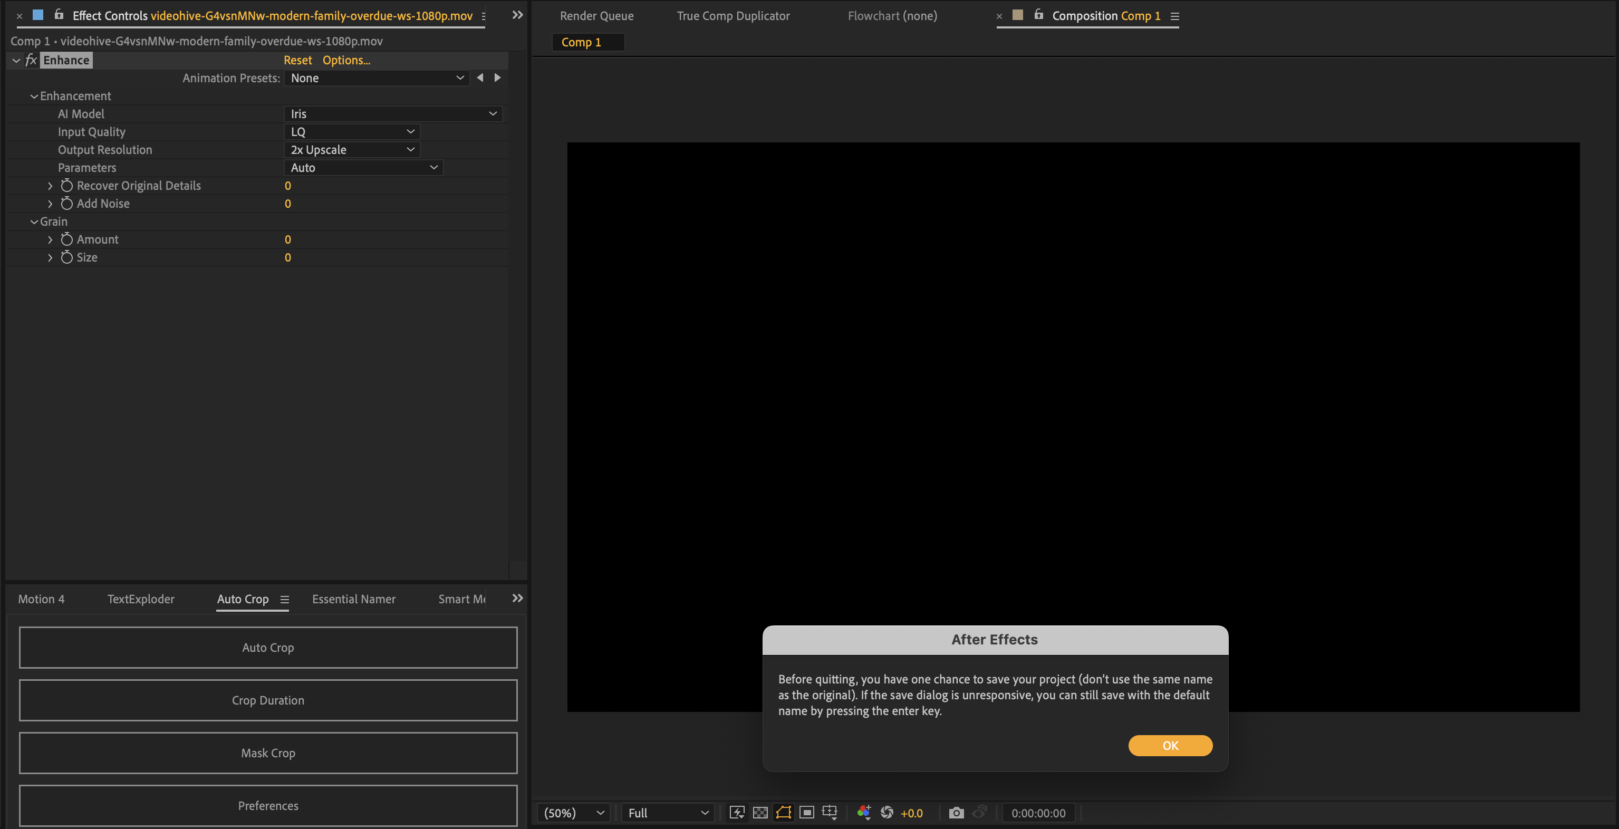The height and width of the screenshot is (829, 1619).
Task: Switch to the Render Queue tab
Action: click(x=596, y=16)
